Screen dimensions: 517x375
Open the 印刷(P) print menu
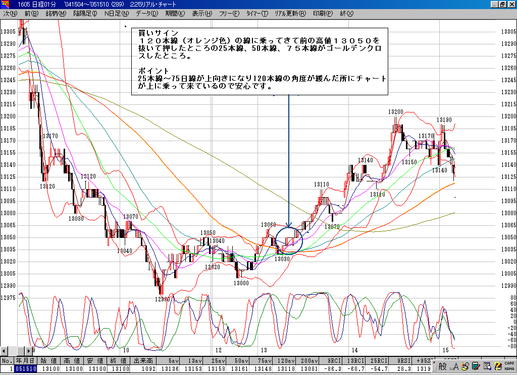click(323, 13)
